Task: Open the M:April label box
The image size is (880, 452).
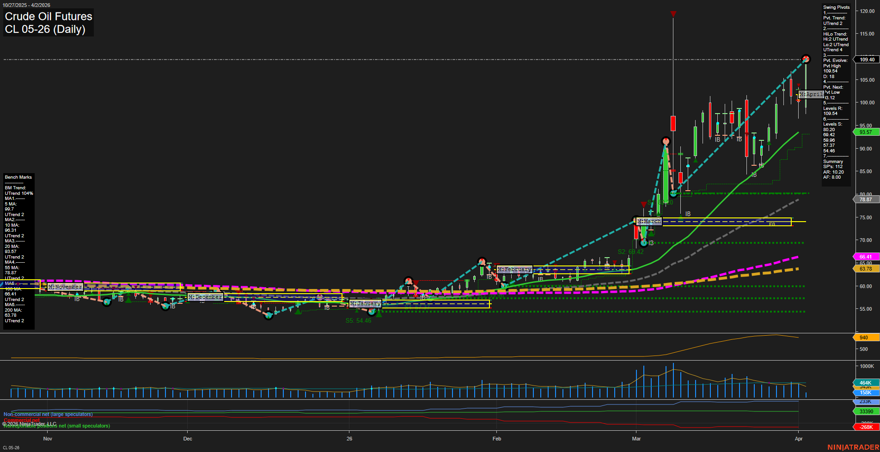Action: pyautogui.click(x=812, y=94)
